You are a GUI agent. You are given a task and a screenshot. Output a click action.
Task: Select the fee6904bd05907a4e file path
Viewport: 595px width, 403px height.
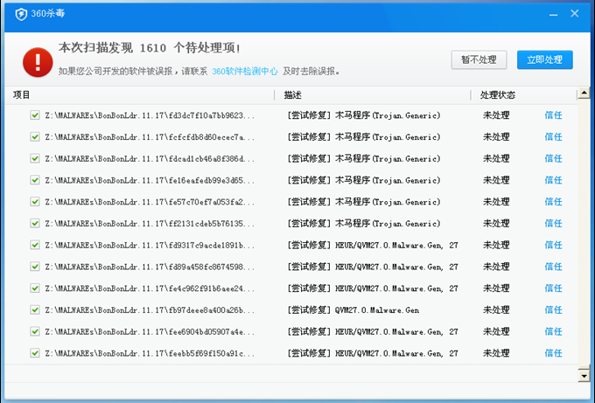pos(150,331)
